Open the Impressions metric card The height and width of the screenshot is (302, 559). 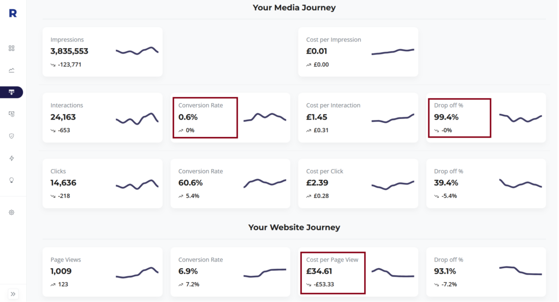click(103, 52)
